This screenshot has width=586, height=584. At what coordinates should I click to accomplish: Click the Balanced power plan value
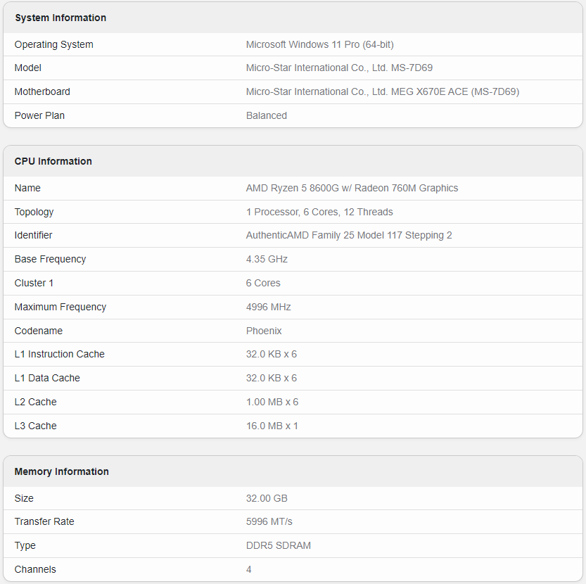click(267, 115)
